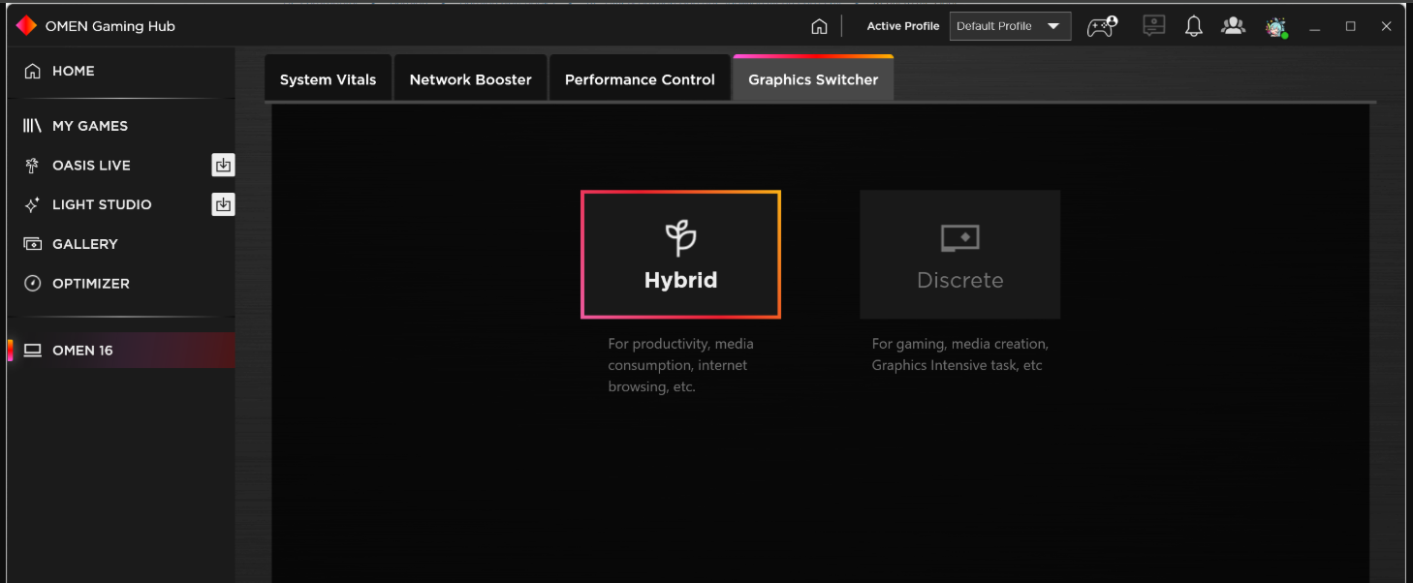Click the leaf icon in Hybrid card
The width and height of the screenshot is (1413, 583).
coord(680,237)
